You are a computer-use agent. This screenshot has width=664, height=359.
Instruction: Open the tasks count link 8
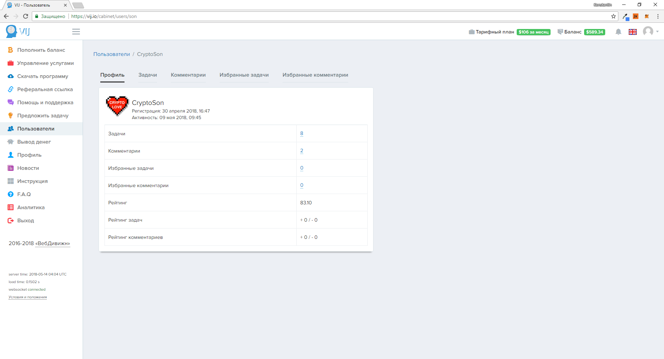(x=302, y=134)
